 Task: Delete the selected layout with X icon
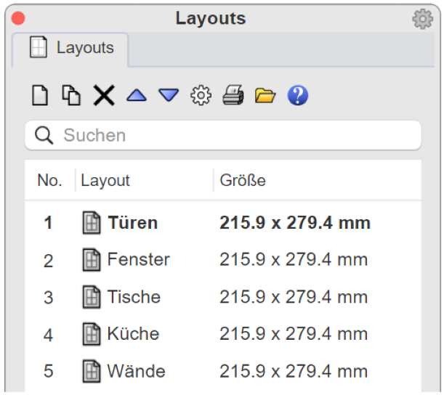pyautogui.click(x=104, y=95)
